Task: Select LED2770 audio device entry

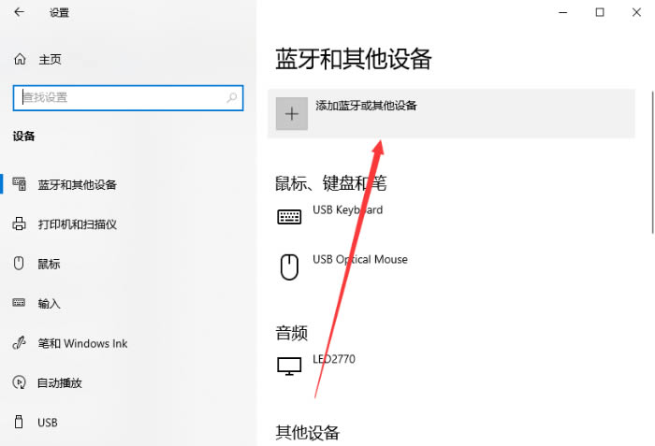Action: (334, 359)
